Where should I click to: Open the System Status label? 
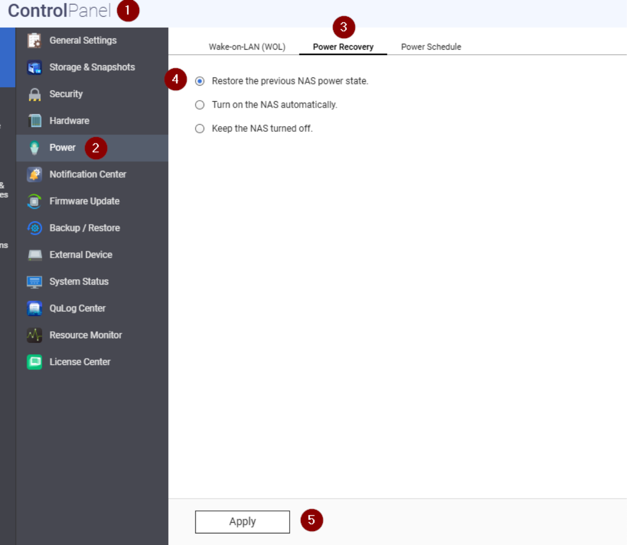(x=79, y=281)
